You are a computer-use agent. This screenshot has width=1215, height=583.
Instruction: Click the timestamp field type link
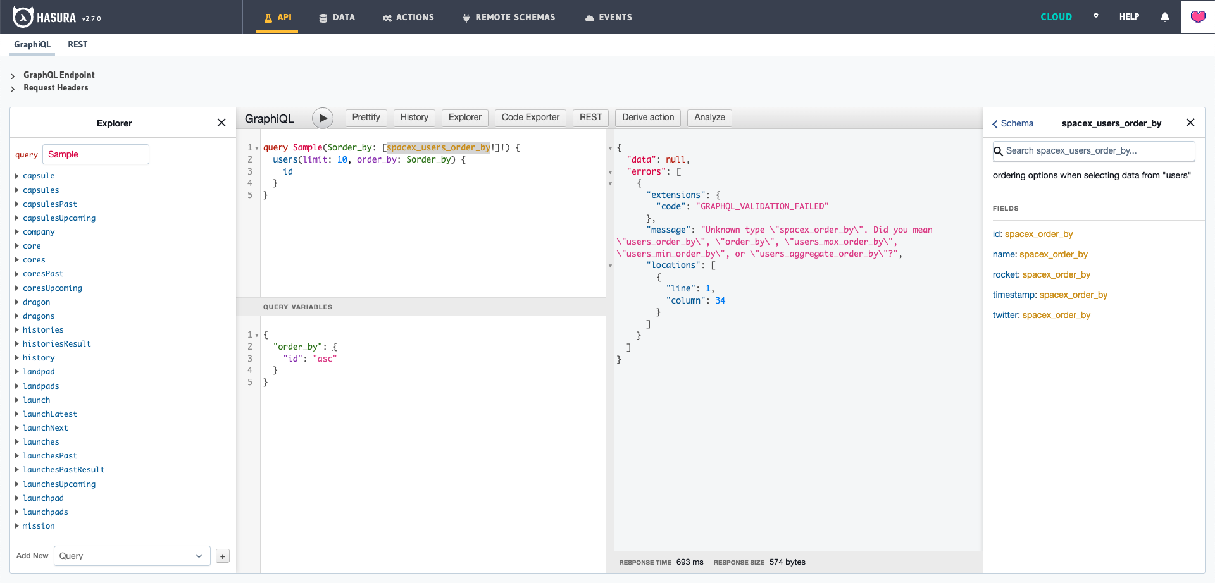(1073, 295)
